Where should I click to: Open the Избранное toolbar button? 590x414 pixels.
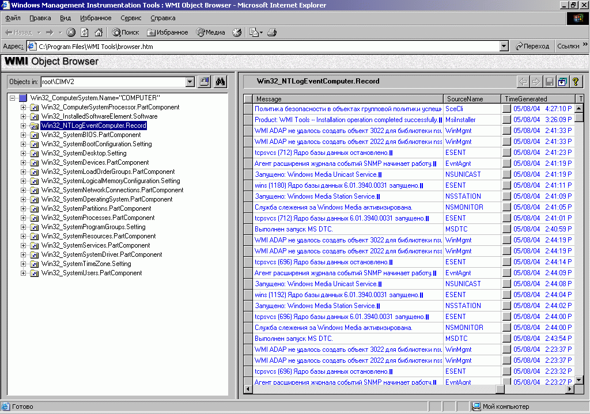(168, 32)
